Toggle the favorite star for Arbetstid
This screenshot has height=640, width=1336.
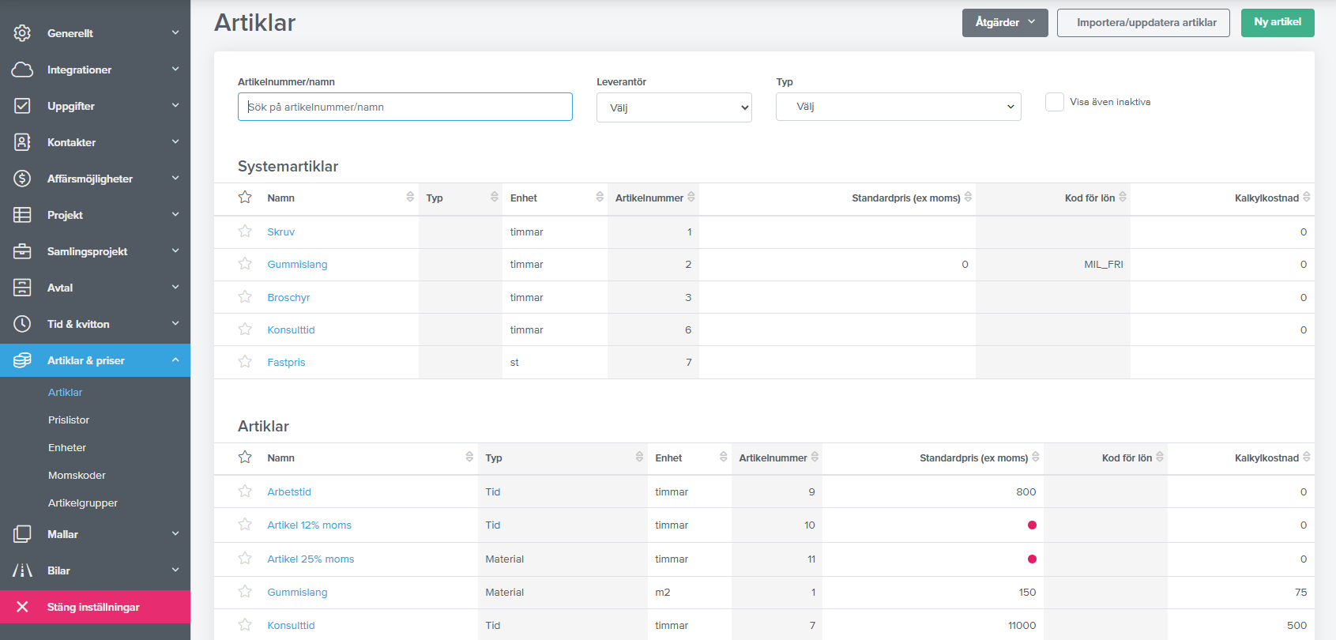click(x=245, y=491)
